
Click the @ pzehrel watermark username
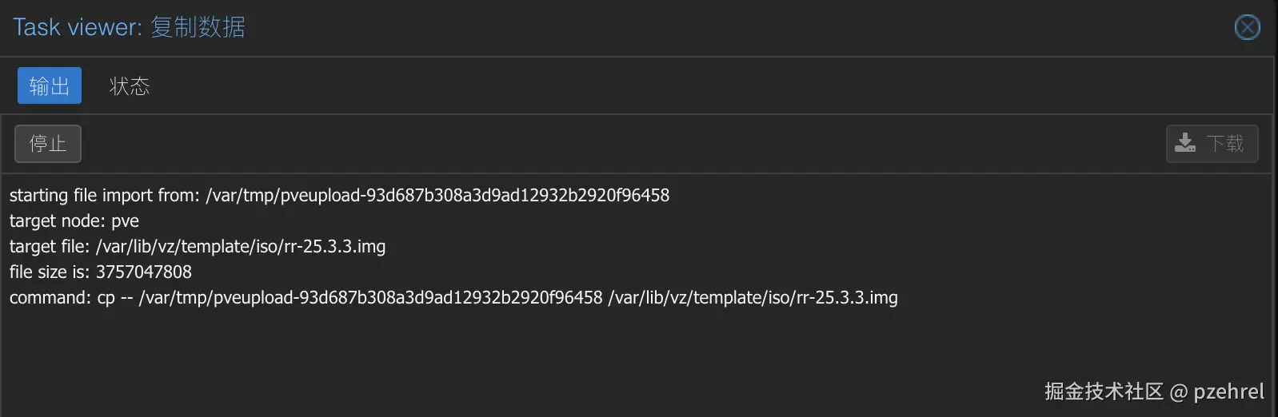coord(1217,391)
